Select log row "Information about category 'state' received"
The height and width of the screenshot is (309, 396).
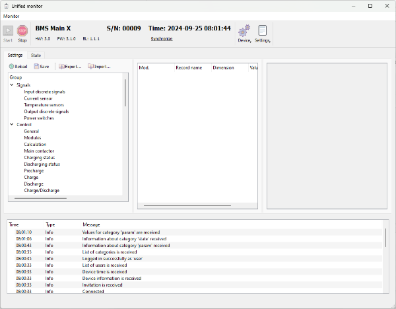pos(195,239)
